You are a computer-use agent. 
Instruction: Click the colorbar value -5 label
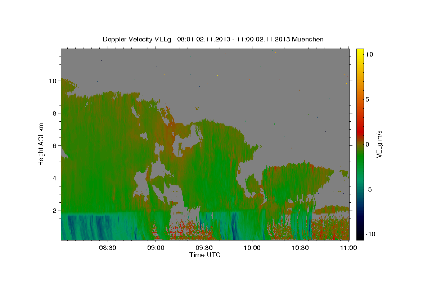pos(369,189)
